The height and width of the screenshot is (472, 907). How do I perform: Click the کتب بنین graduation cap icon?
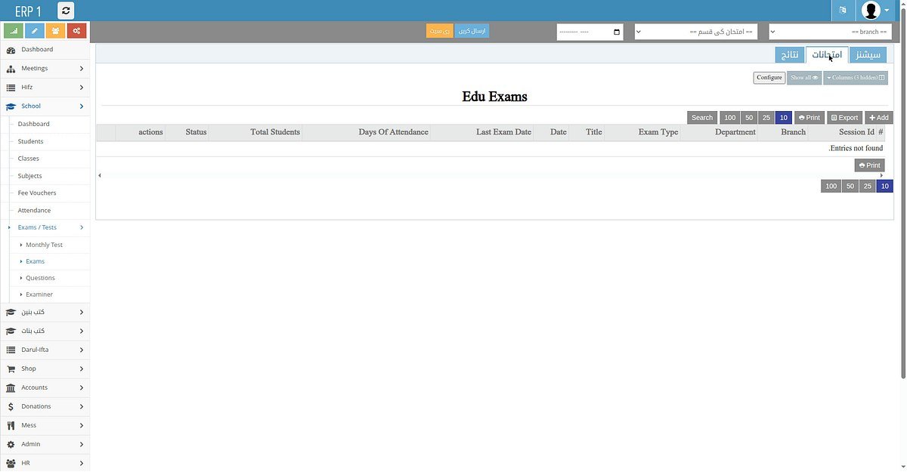(11, 313)
